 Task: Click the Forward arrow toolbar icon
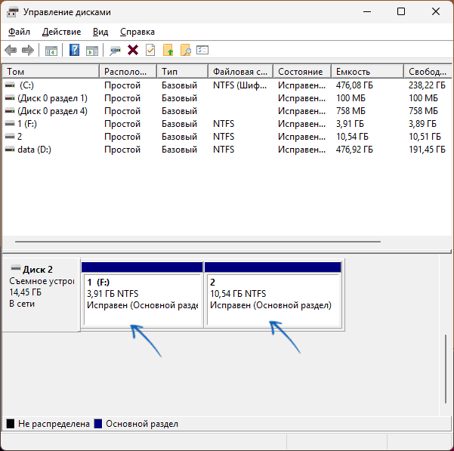tap(28, 51)
